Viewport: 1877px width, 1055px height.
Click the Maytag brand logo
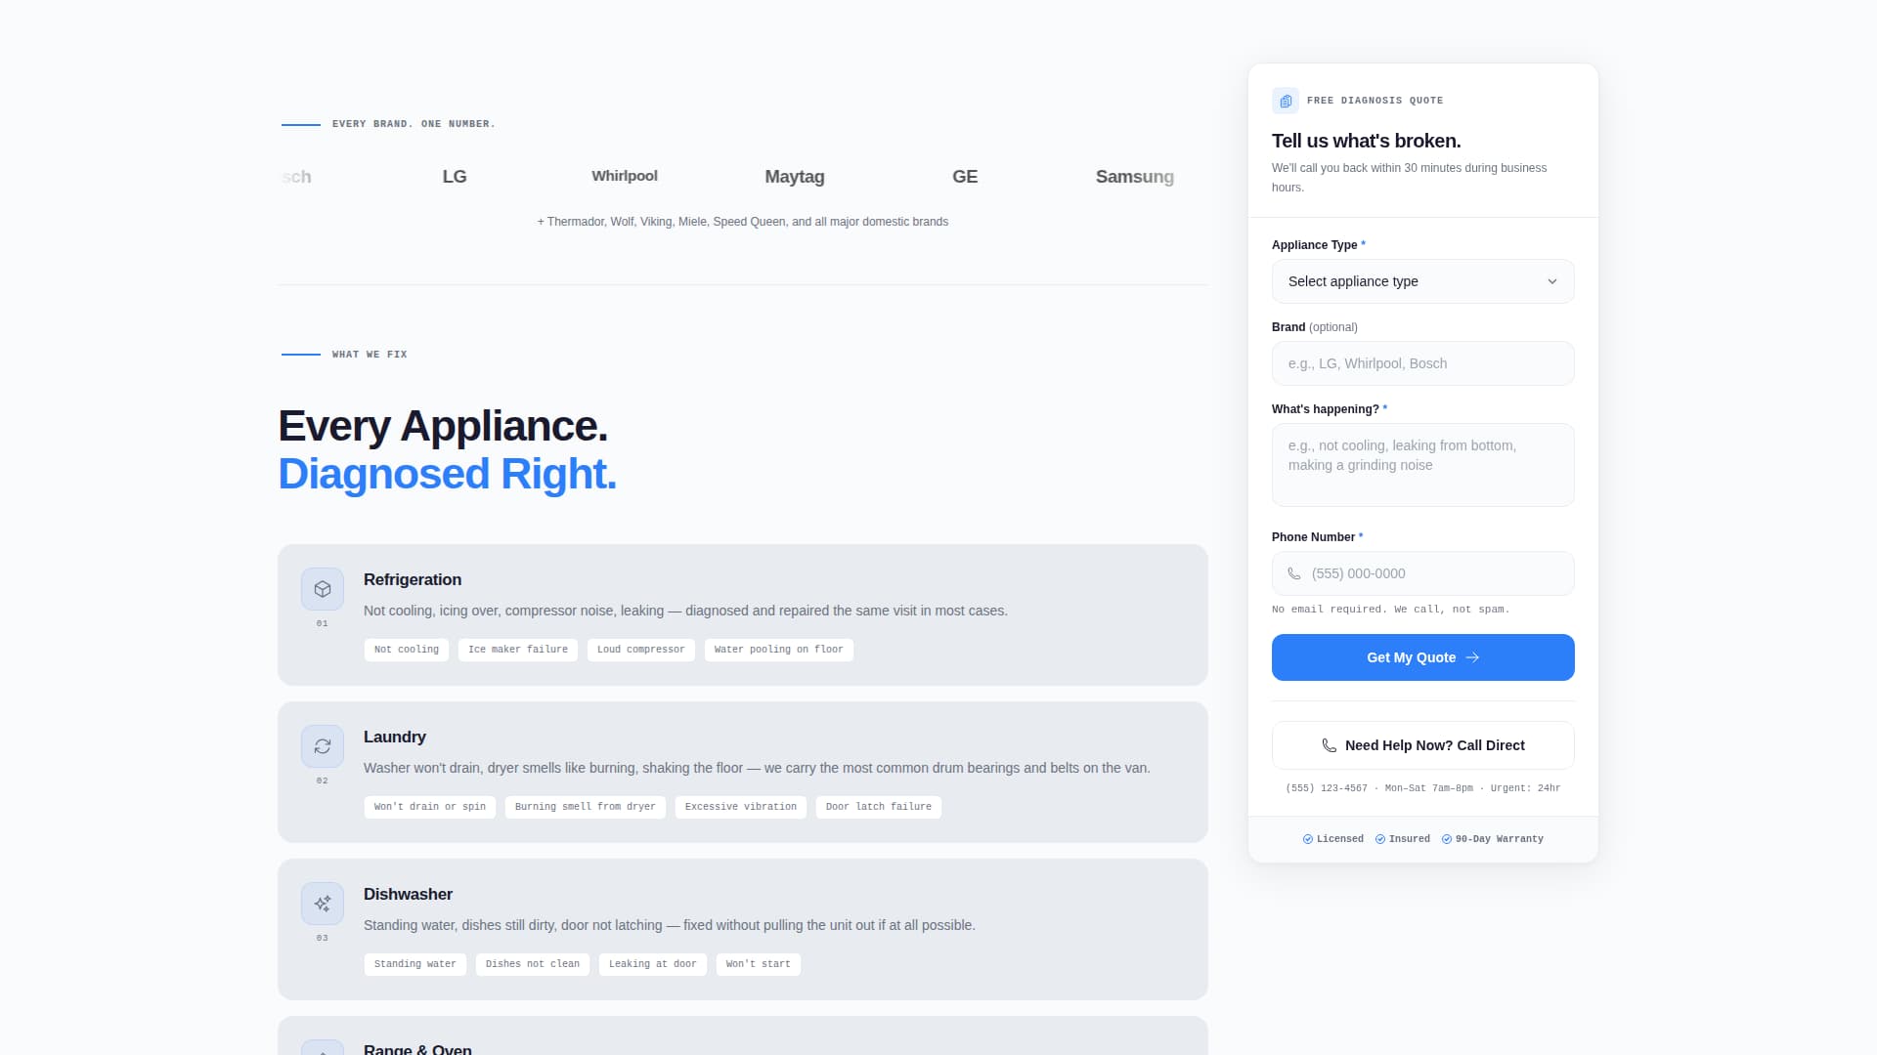[795, 177]
